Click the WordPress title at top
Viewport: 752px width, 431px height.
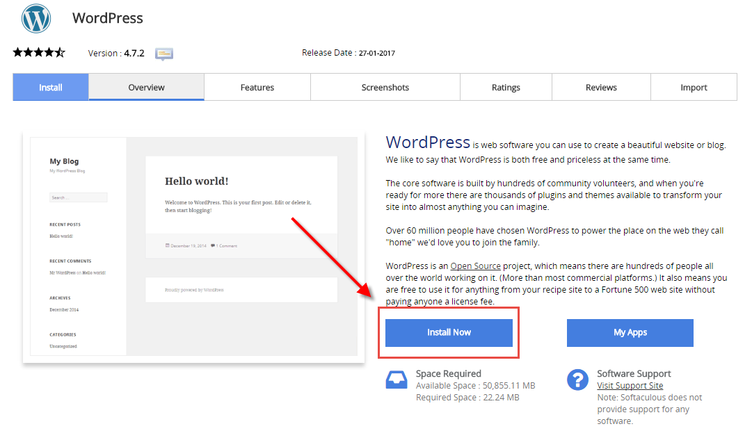tap(107, 18)
